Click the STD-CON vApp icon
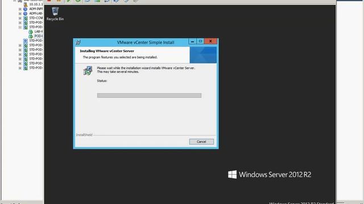The width and height of the screenshot is (364, 204). pyautogui.click(x=25, y=18)
